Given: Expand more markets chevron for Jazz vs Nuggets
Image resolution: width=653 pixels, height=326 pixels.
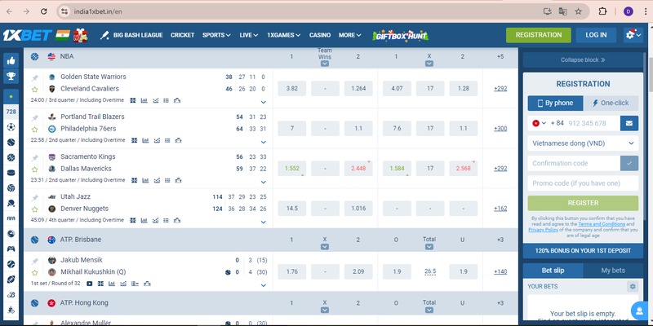Looking at the screenshot, I should pyautogui.click(x=263, y=222).
